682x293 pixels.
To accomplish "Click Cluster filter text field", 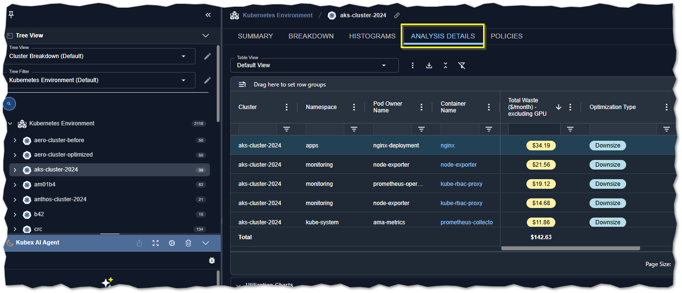I will click(257, 129).
